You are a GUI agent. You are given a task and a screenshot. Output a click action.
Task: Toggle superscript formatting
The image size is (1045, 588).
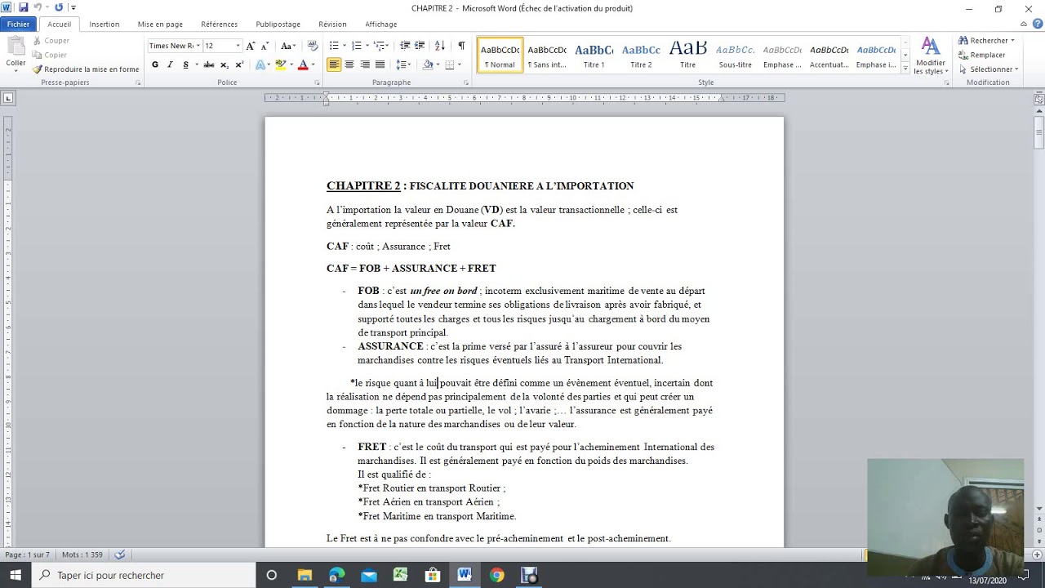pyautogui.click(x=239, y=65)
